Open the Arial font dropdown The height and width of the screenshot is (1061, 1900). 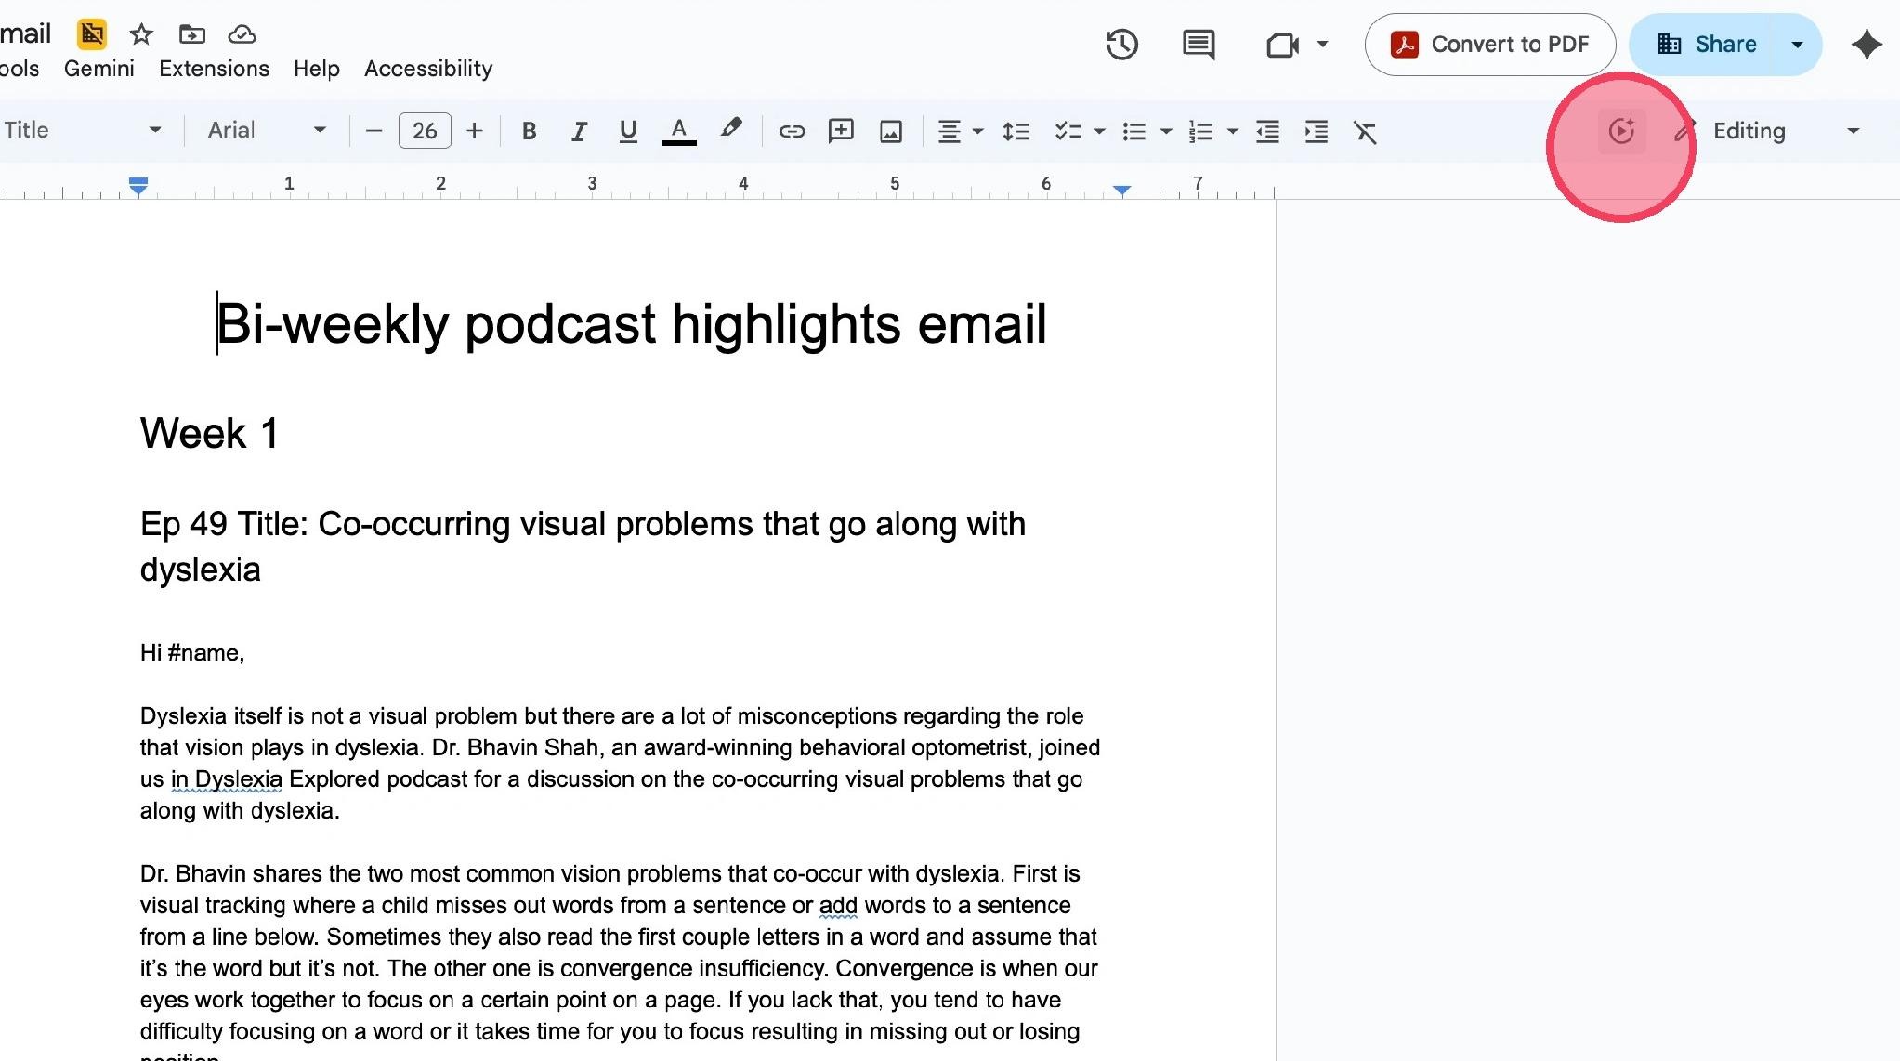267,130
